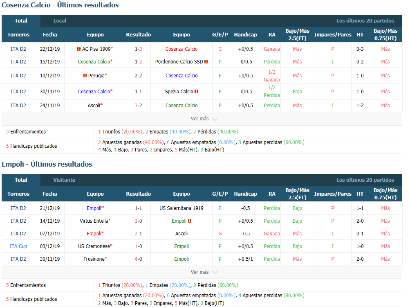Click HT score 0-3 in Pisa row

(360, 49)
